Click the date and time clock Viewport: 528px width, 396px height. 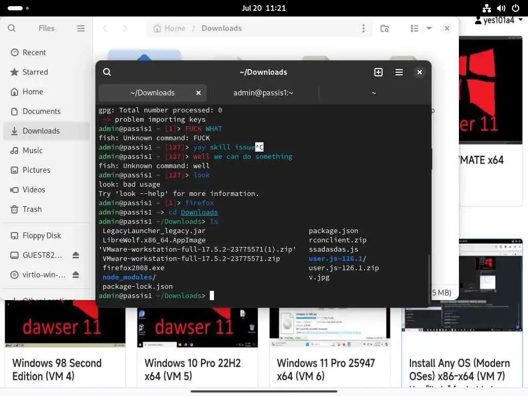click(x=263, y=8)
